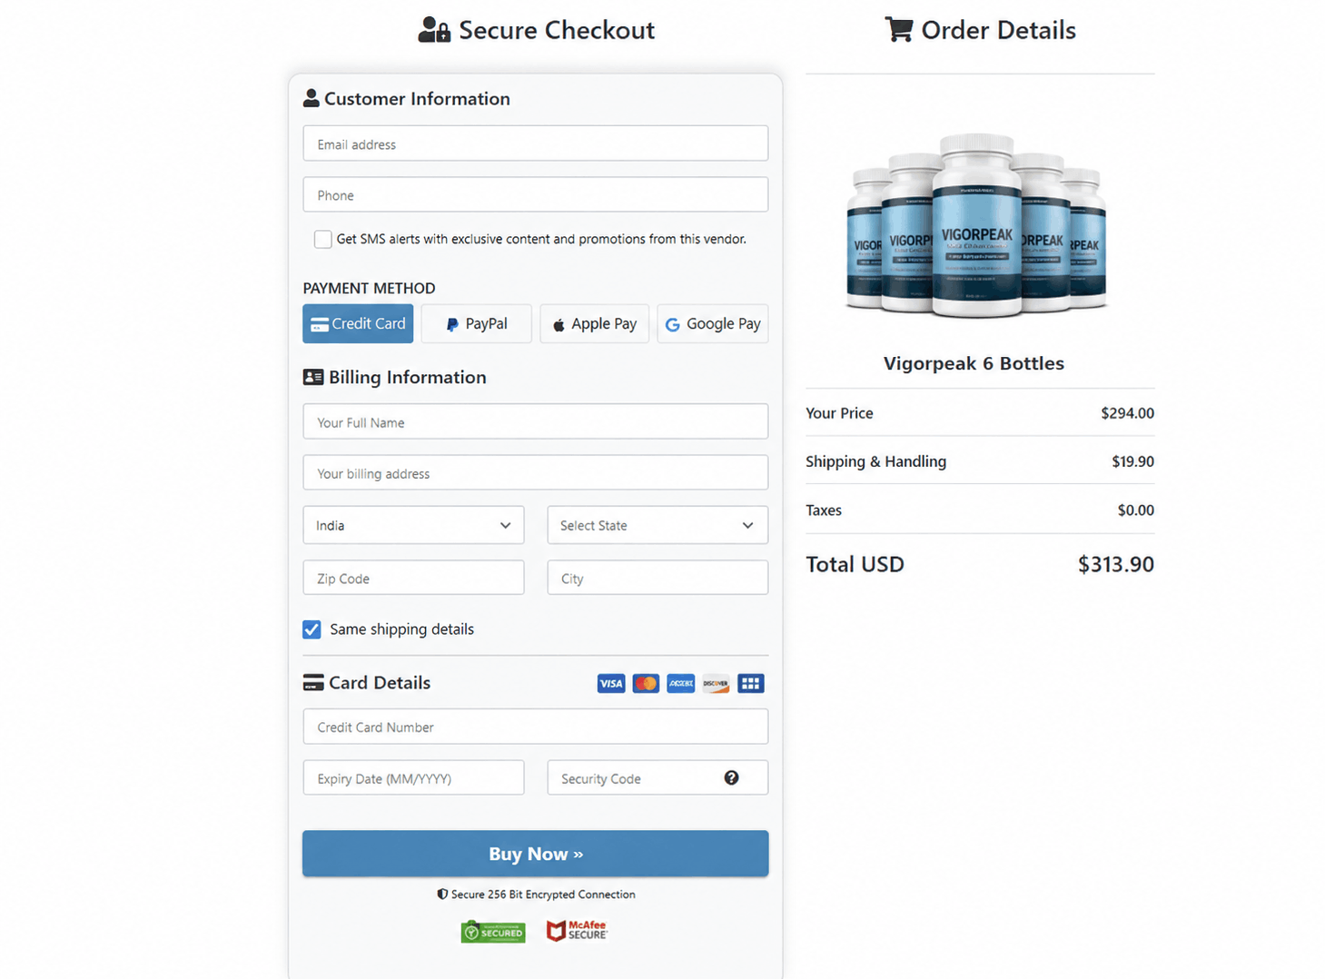Image resolution: width=1325 pixels, height=979 pixels.
Task: Click the Buy Now button
Action: [536, 854]
